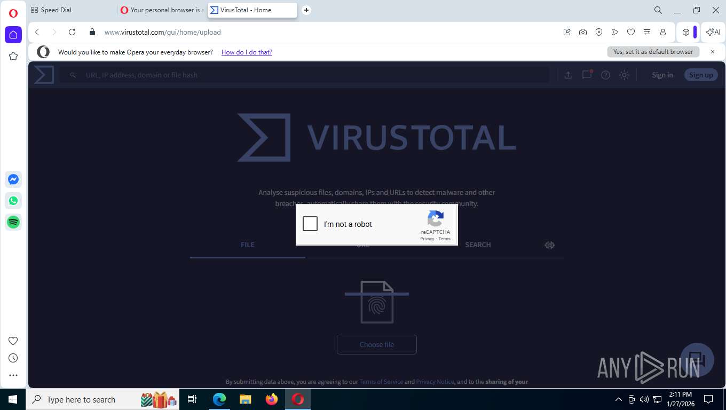The height and width of the screenshot is (410, 726).
Task: Open the Windows notification center
Action: point(708,399)
